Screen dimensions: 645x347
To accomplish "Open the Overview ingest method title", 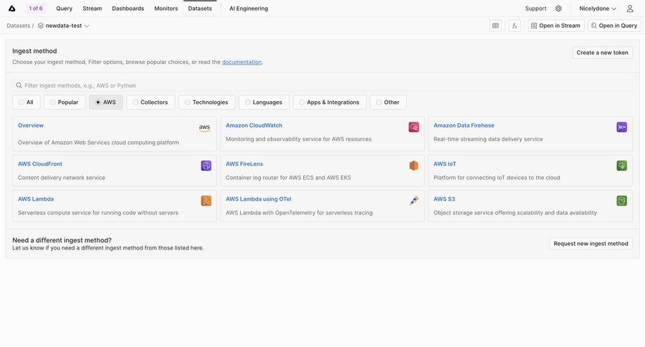I will [x=31, y=125].
